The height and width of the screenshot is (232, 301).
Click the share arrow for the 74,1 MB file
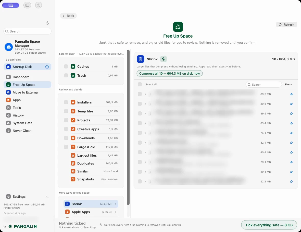coord(291,133)
